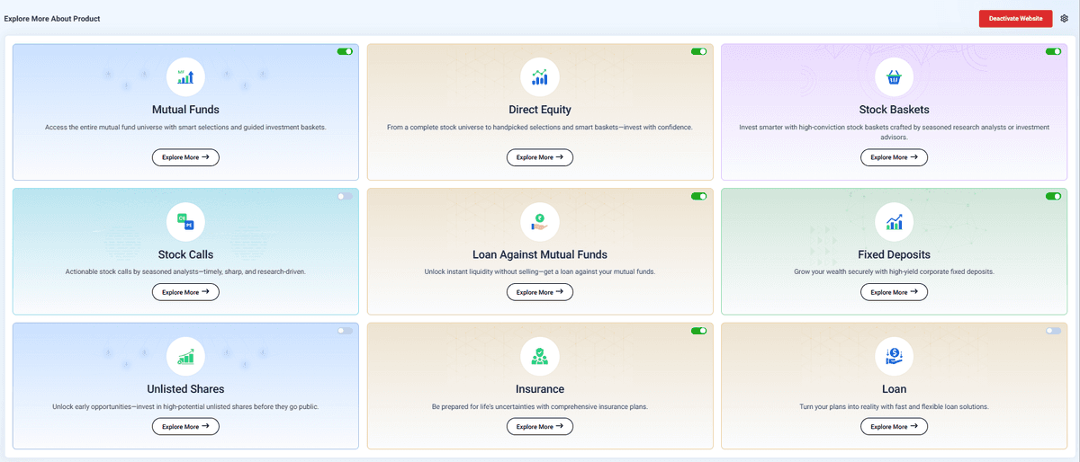Explore More under Fixed Deposits
Screen dimensions: 1080x462
(894, 292)
